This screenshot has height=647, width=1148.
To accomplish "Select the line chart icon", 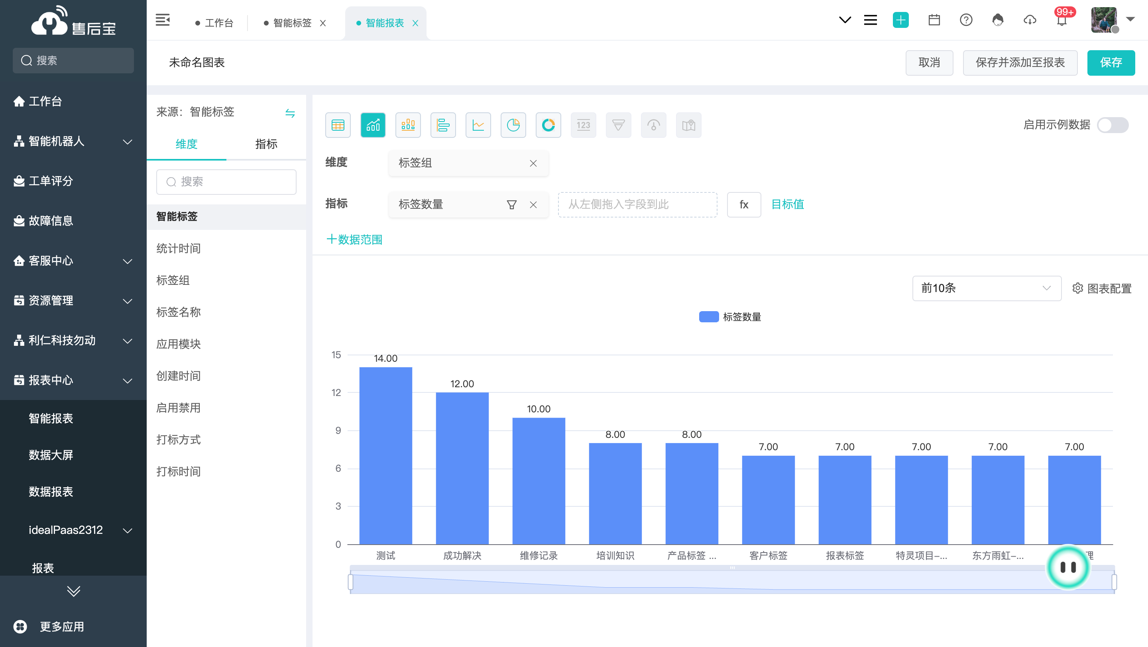I will coord(478,125).
